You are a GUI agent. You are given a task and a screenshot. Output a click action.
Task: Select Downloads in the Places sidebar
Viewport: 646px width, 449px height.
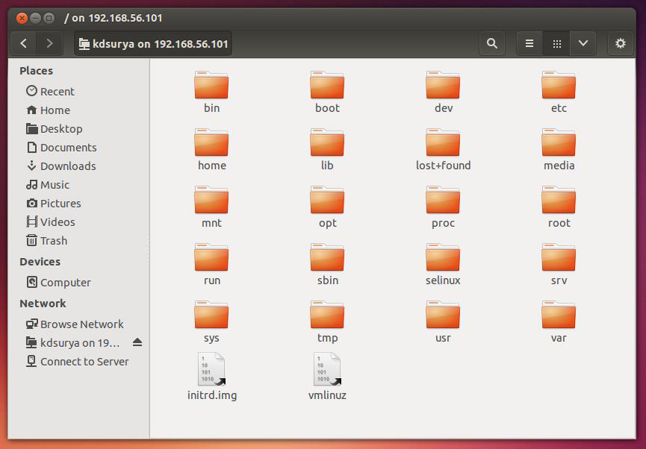click(67, 166)
